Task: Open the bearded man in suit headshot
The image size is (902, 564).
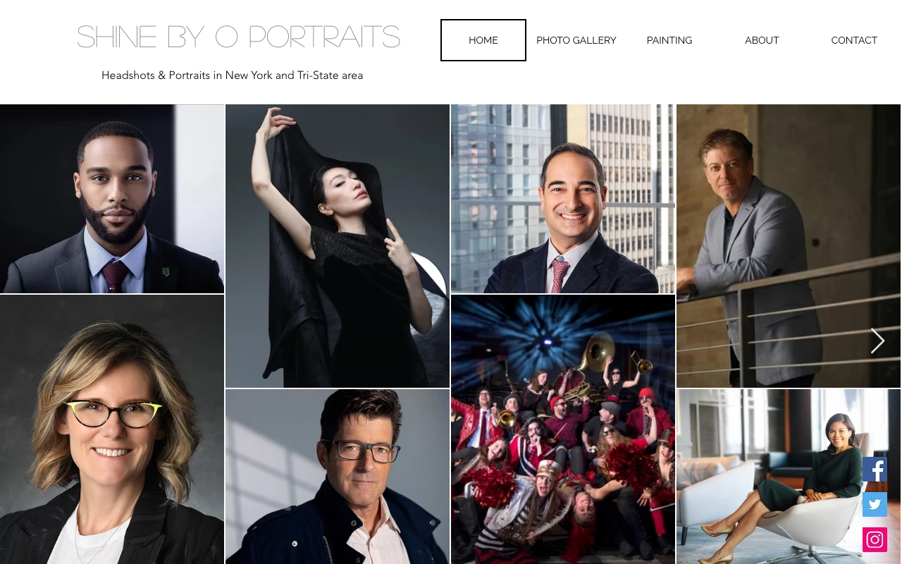Action: click(112, 199)
